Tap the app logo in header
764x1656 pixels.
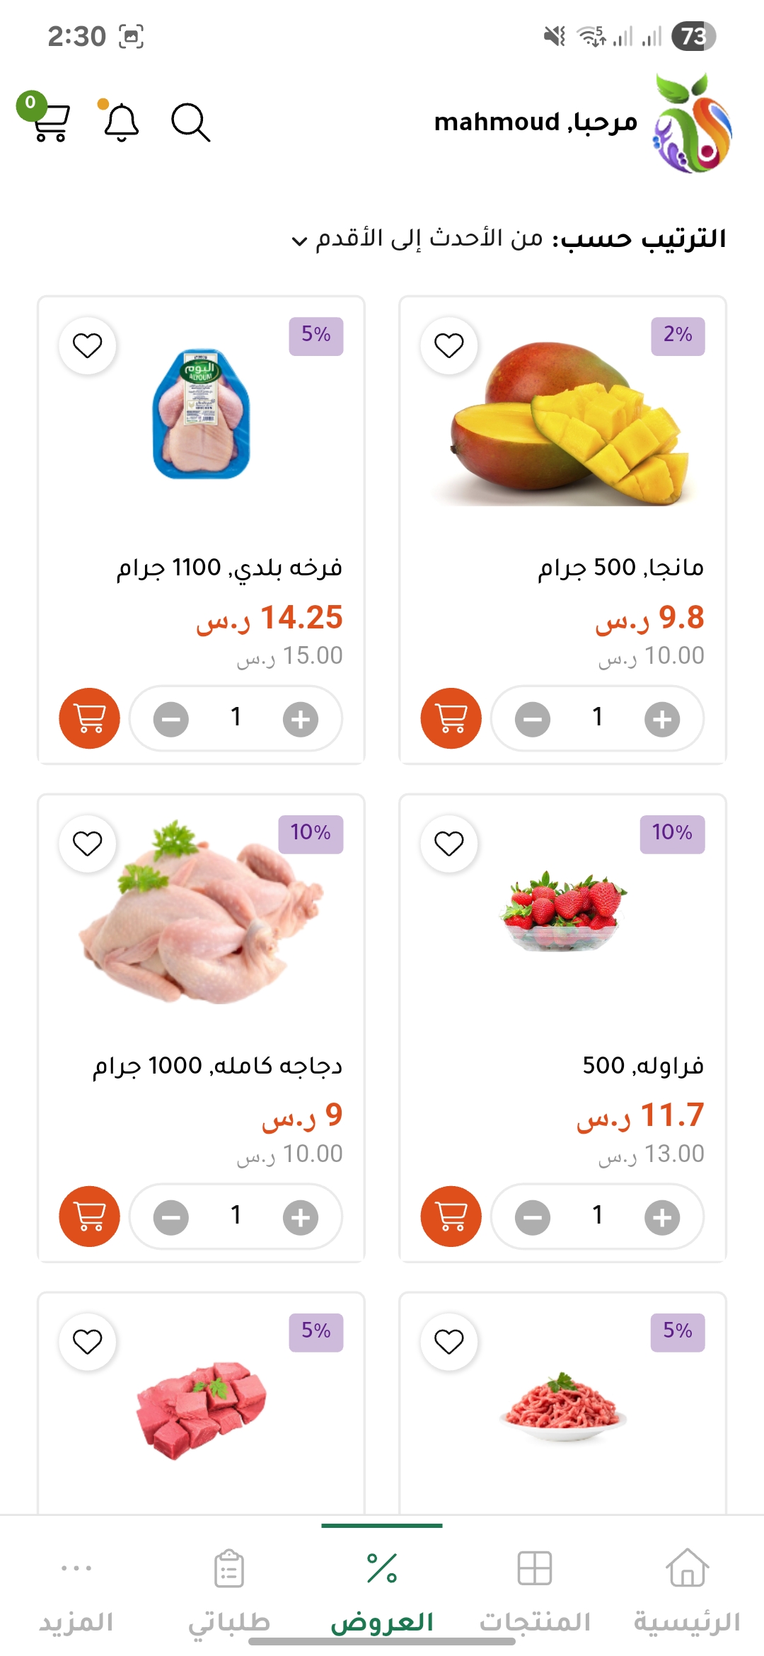click(x=692, y=123)
